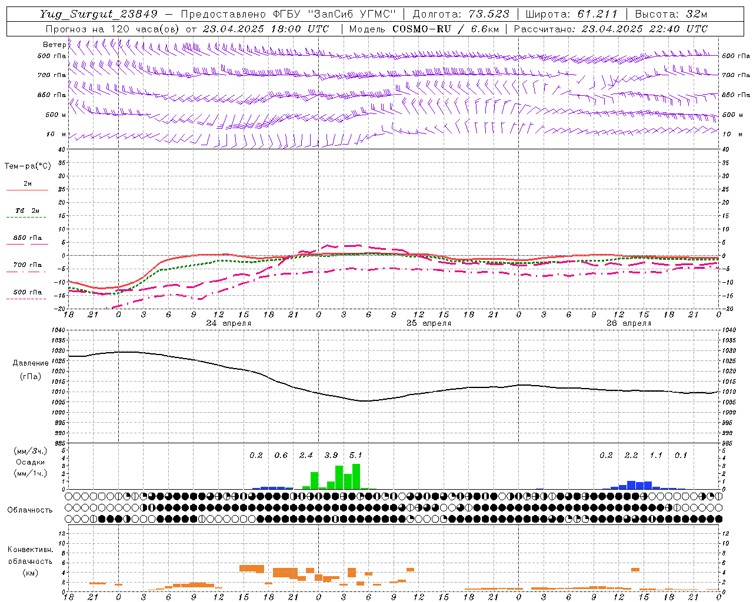Click the forecast start time 23.04.2025 18:00 UTC
The image size is (753, 602).
click(265, 29)
